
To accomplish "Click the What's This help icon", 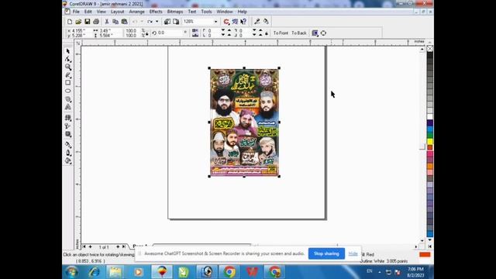I will pyautogui.click(x=243, y=22).
